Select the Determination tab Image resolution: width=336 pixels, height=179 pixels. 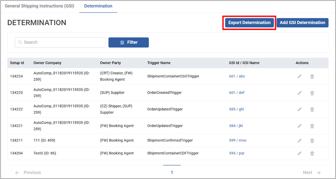[98, 6]
